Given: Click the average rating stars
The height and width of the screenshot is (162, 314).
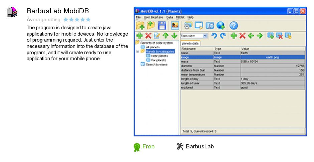Looking at the screenshot, I should [x=77, y=20].
